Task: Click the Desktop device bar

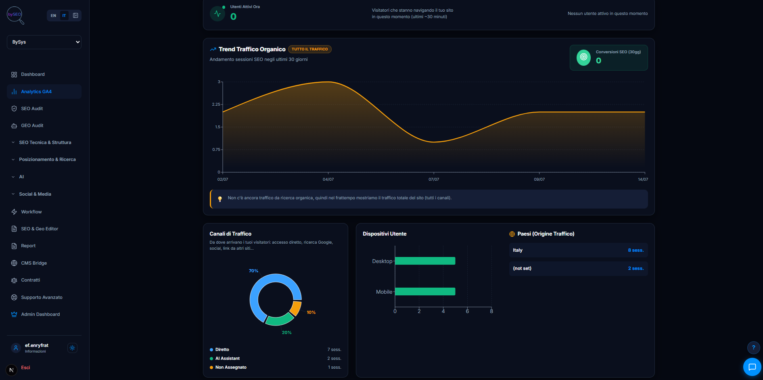Action: pos(425,261)
